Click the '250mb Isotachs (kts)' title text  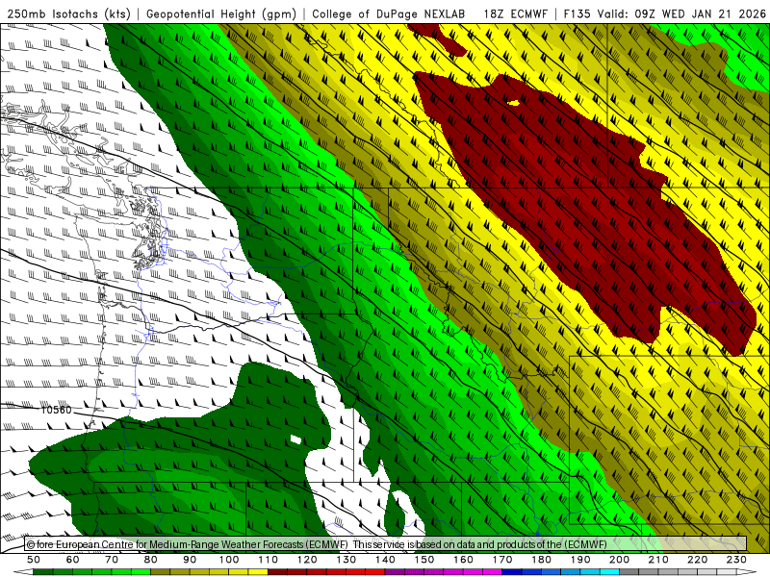pyautogui.click(x=68, y=13)
